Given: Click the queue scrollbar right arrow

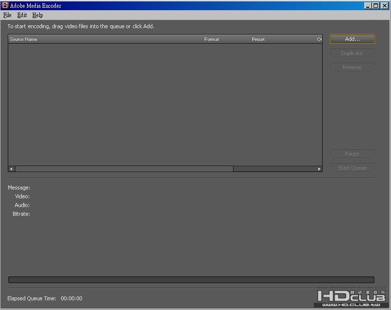Looking at the screenshot, I should (x=319, y=169).
